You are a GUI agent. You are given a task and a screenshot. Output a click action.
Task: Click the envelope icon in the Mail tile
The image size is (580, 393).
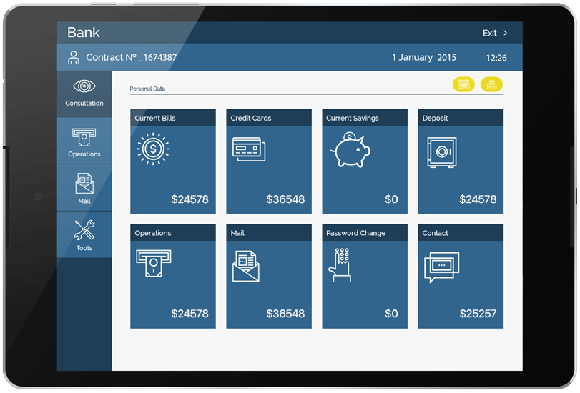pos(245,266)
